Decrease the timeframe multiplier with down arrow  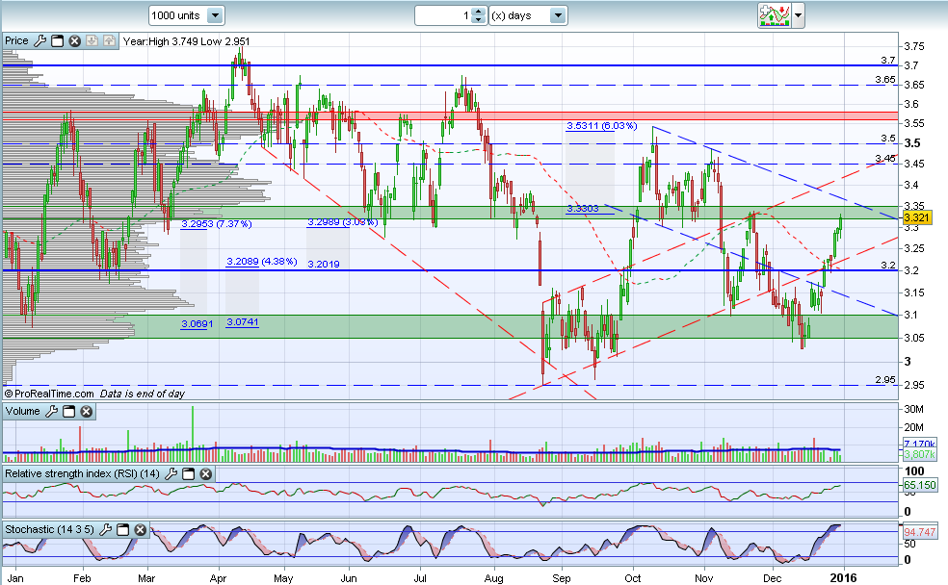click(x=478, y=19)
